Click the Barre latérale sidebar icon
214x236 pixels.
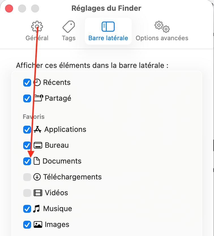click(x=108, y=27)
